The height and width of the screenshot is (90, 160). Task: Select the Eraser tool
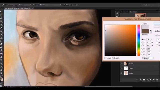[x=1, y=44]
